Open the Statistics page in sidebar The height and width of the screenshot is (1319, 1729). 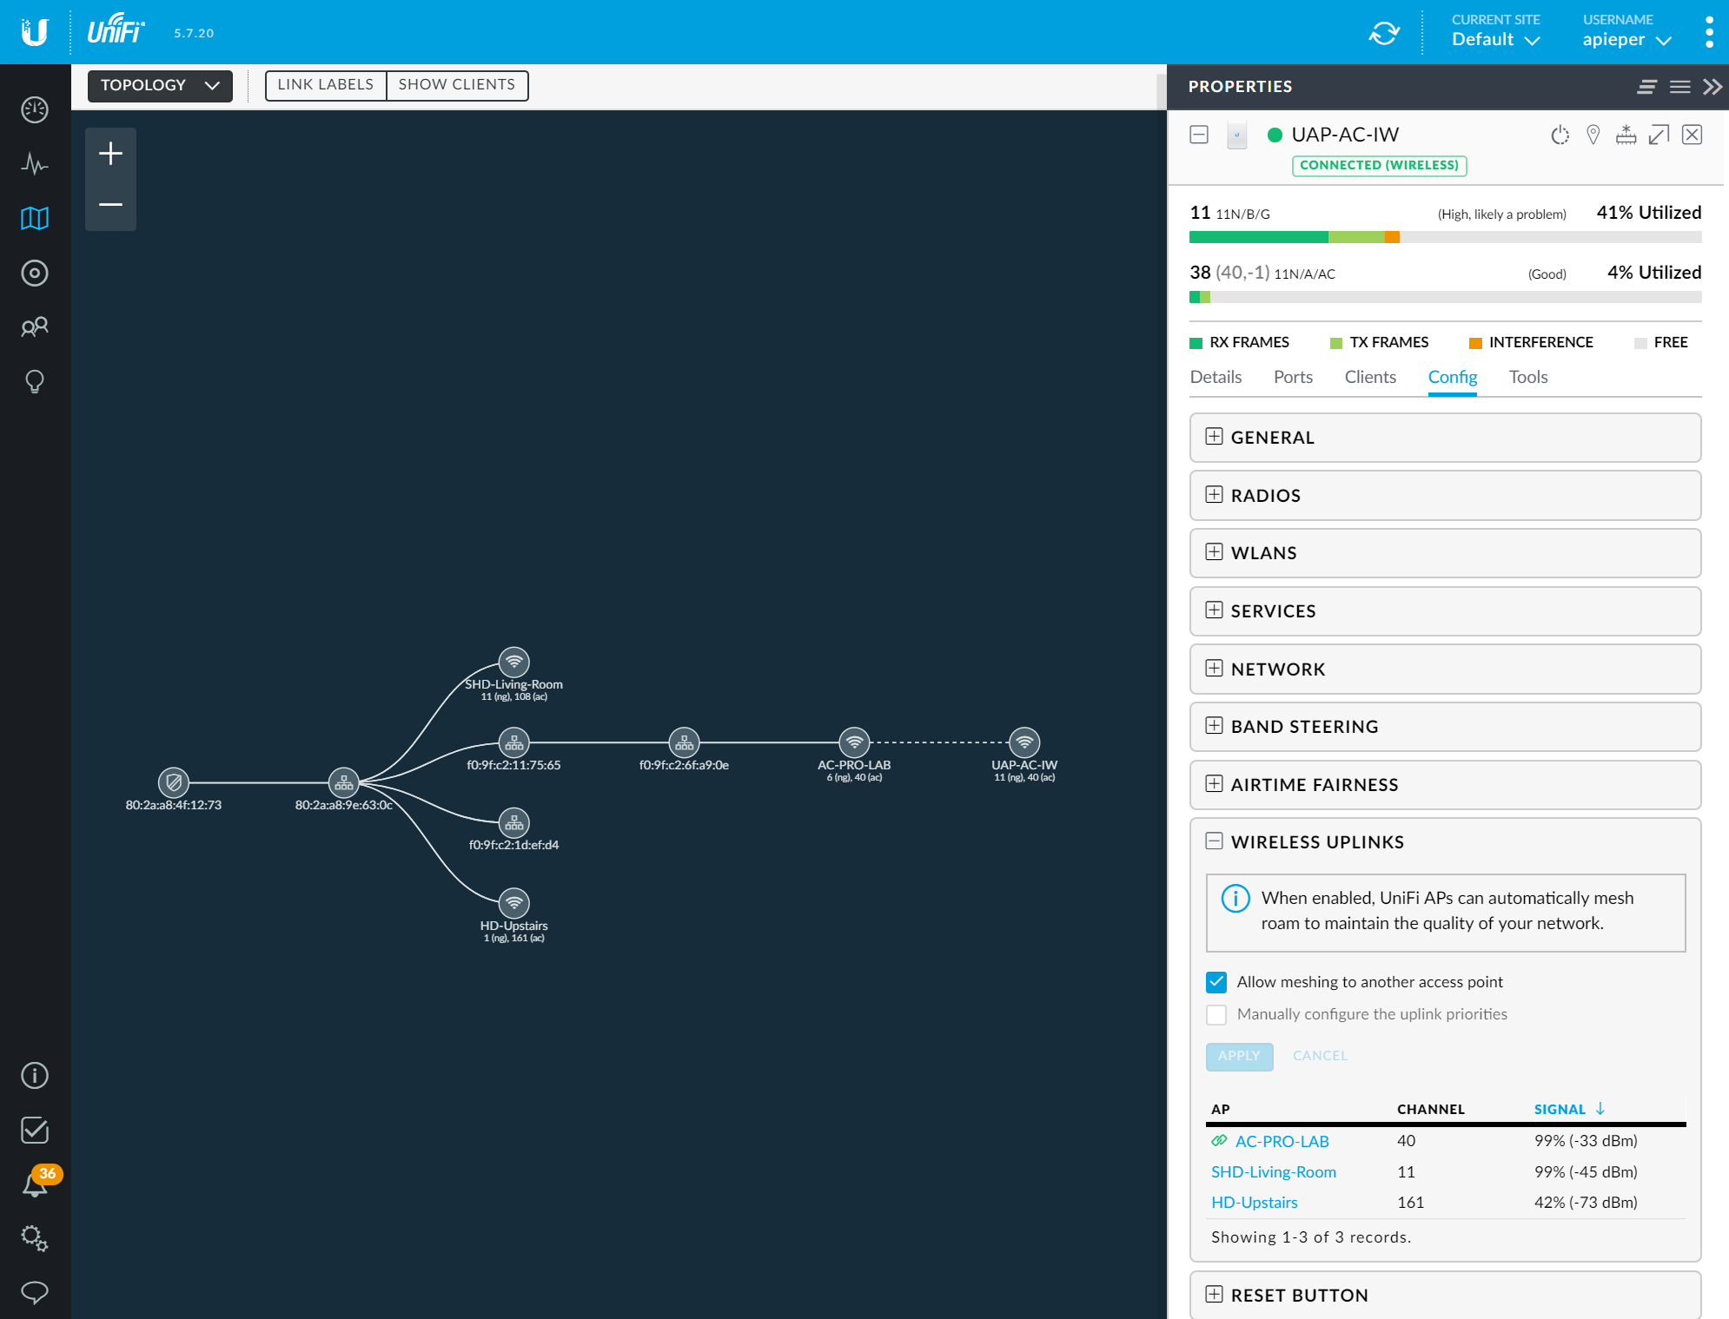35,164
